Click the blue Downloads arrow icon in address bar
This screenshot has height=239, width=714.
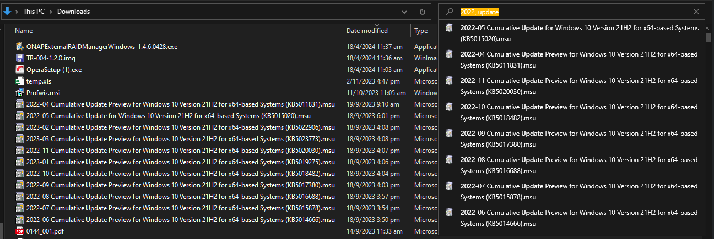pyautogui.click(x=8, y=11)
